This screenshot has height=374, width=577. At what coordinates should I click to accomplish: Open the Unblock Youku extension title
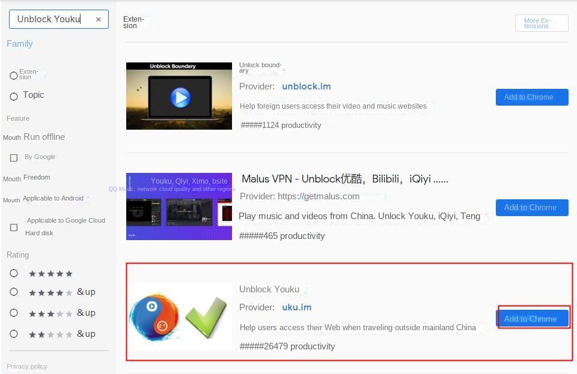click(269, 289)
